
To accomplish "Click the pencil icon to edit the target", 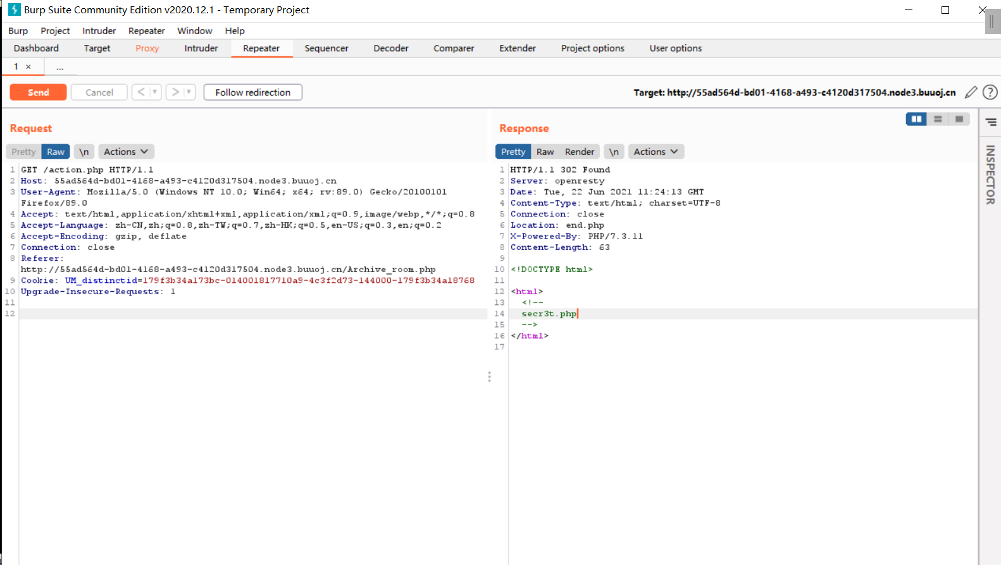I will tap(971, 92).
